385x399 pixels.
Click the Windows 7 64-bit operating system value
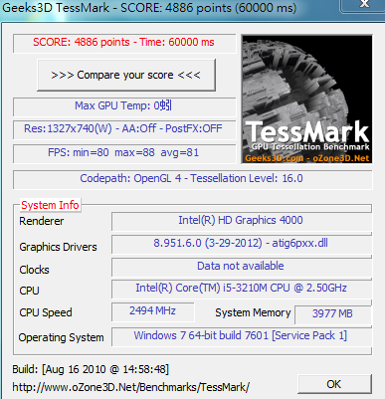[241, 336]
